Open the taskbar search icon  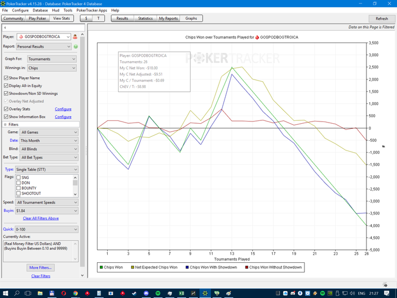pyautogui.click(x=16, y=293)
